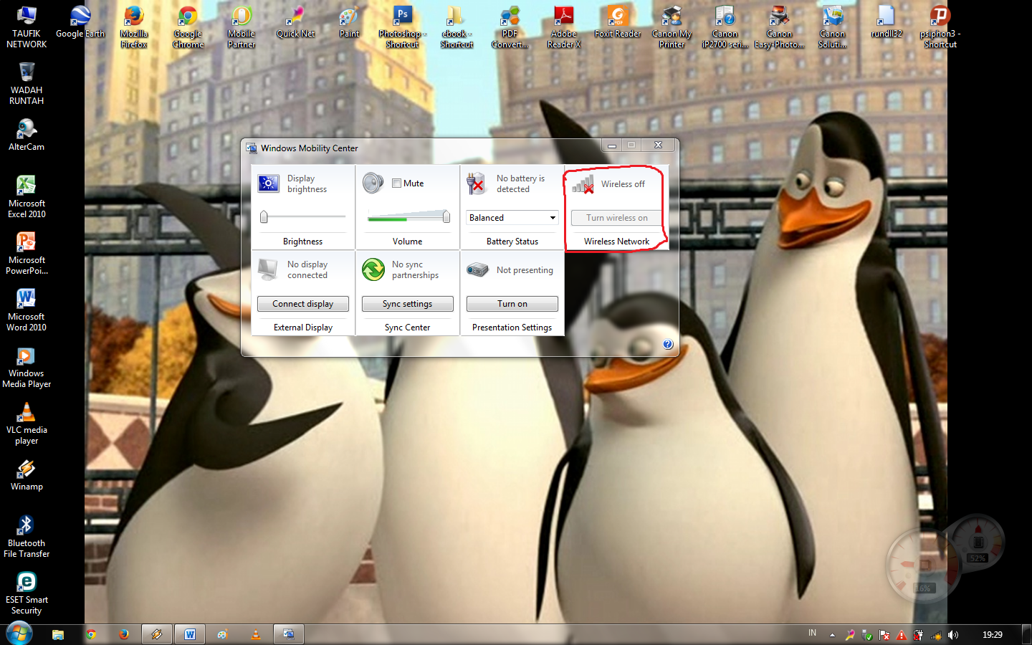The width and height of the screenshot is (1032, 645).
Task: Select the ESET Smart Security desktop icon
Action: click(27, 593)
